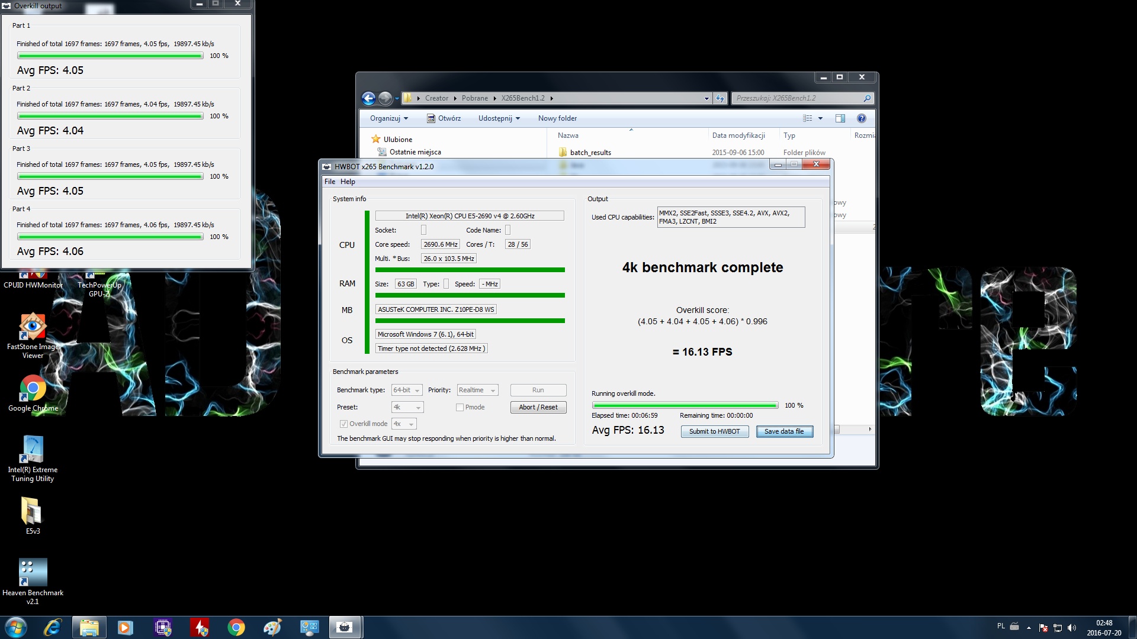Open the Benchmark type 64-bit dropdown
The height and width of the screenshot is (639, 1137).
pyautogui.click(x=407, y=390)
